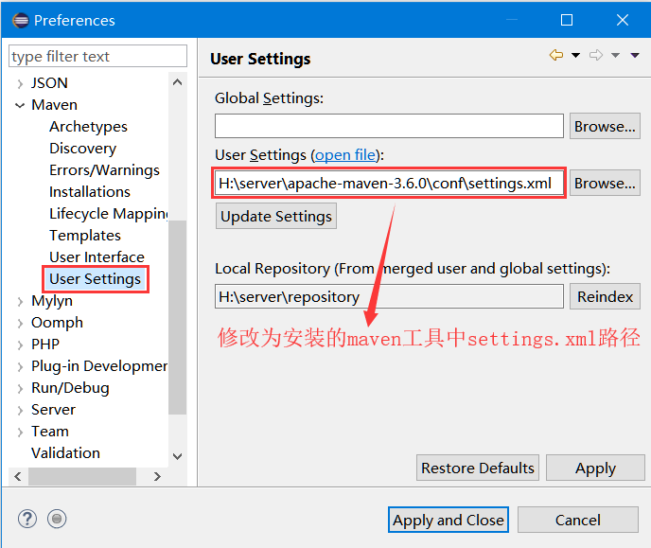Expand the Mylyn tree node
651x548 pixels.
pyautogui.click(x=20, y=301)
